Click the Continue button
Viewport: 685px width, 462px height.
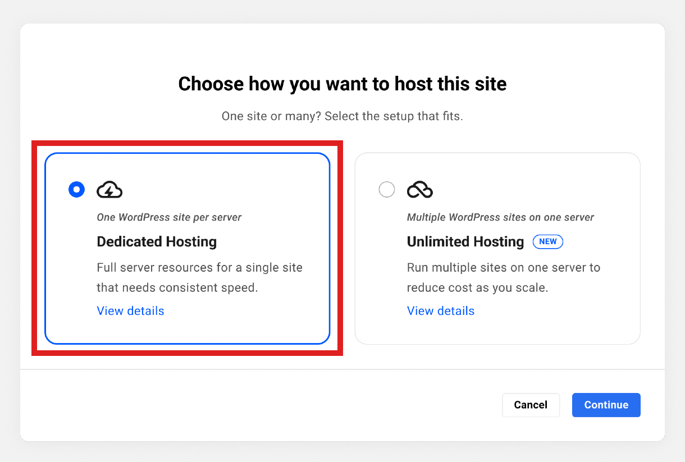606,405
